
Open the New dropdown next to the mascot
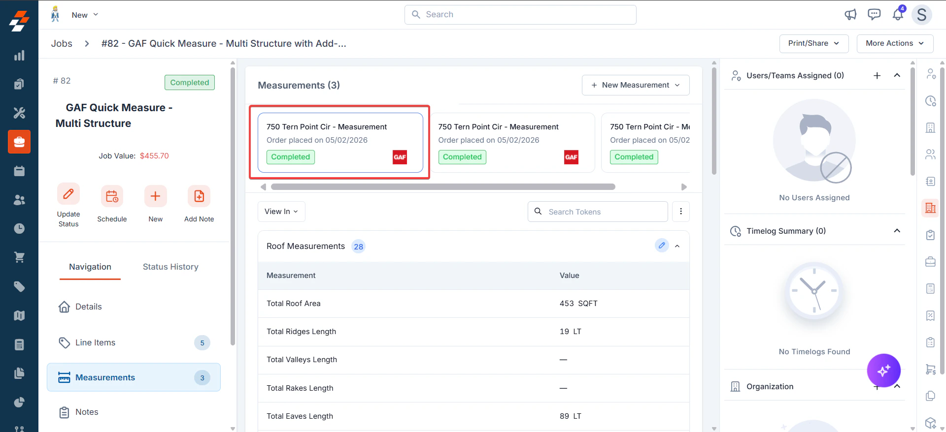85,15
